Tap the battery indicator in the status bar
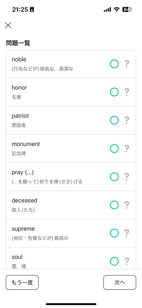 (x=127, y=9)
